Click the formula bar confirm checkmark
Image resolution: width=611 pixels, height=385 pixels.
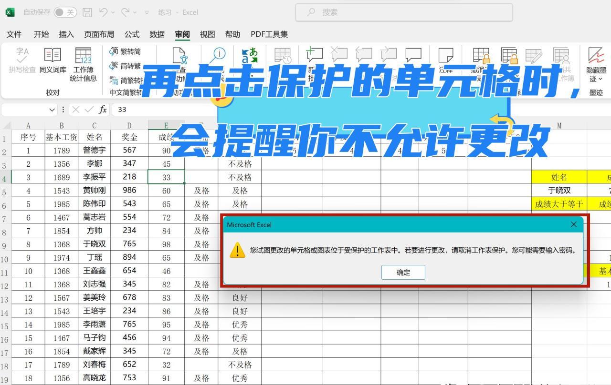[x=89, y=110]
